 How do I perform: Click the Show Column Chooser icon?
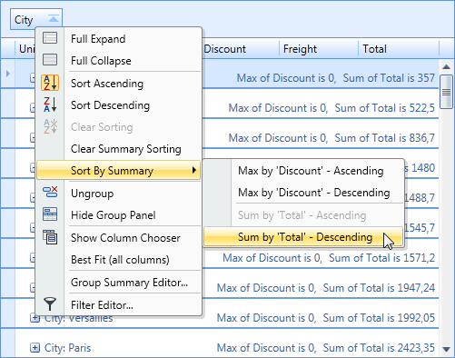(50, 237)
